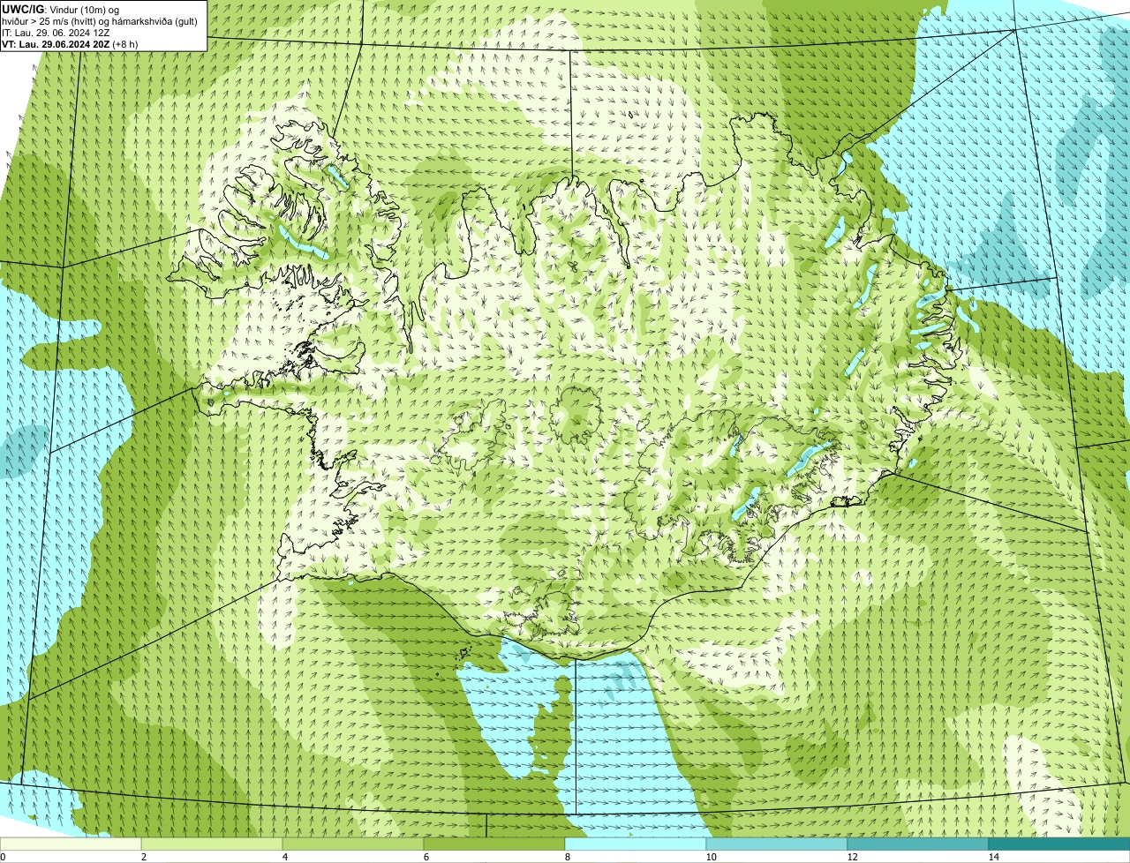Image resolution: width=1130 pixels, height=863 pixels.
Task: Select the legend color between 2 and 4
Action: point(213,844)
